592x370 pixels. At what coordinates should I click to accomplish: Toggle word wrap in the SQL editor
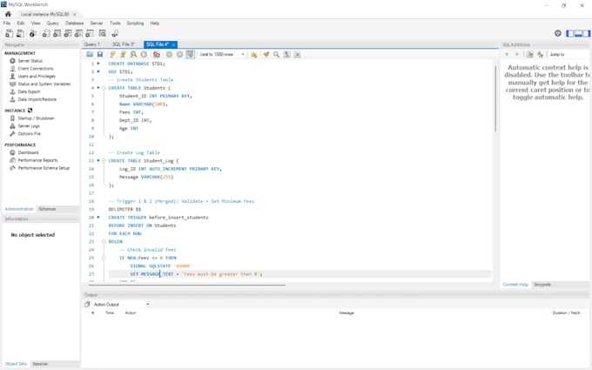(298, 54)
